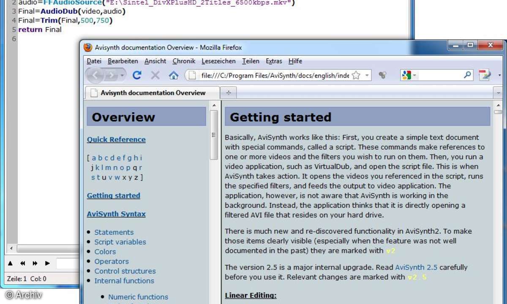Open a new tab with the plus button
Image resolution: width=507 pixels, height=304 pixels.
[x=229, y=93]
